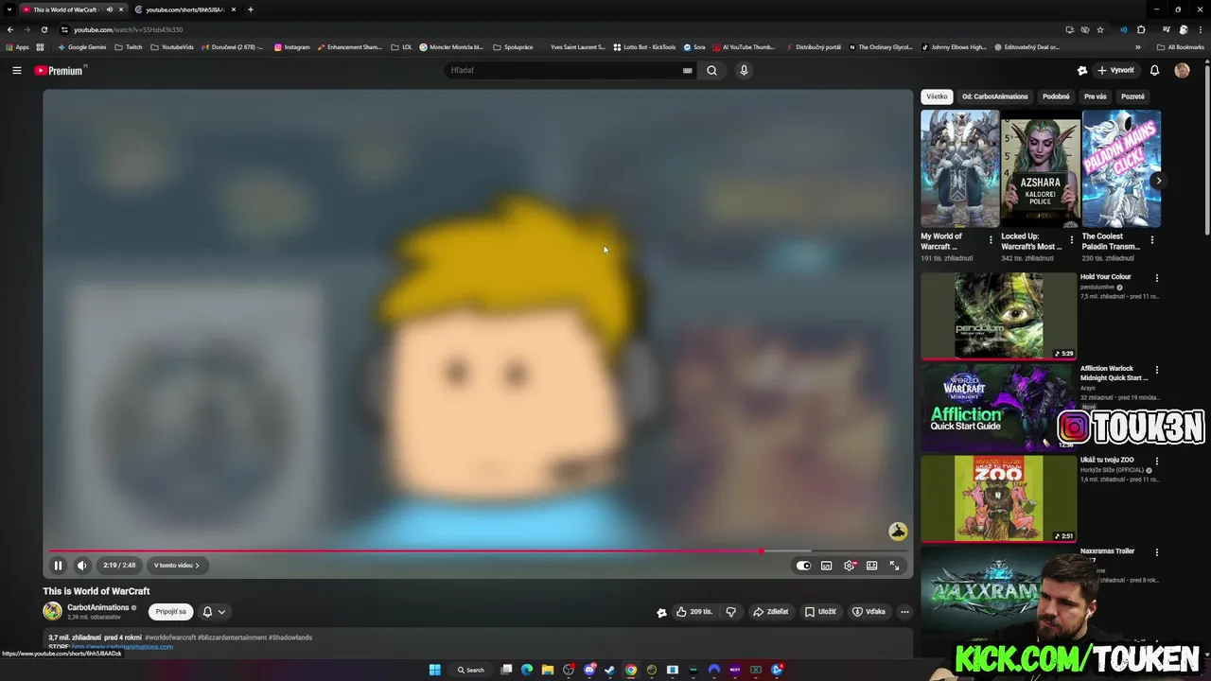Open options for 'Locked Up' short
Viewport: 1211px width, 681px height.
pos(1071,240)
